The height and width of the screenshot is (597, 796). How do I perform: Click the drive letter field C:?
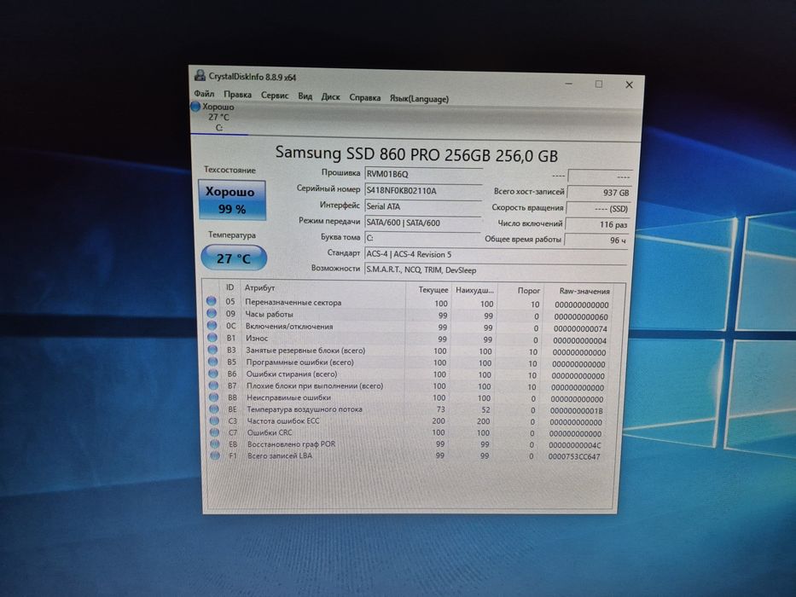pyautogui.click(x=422, y=238)
